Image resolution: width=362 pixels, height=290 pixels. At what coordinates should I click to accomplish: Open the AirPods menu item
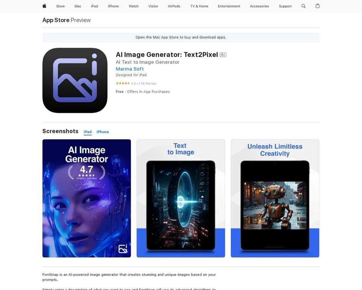coord(174,6)
